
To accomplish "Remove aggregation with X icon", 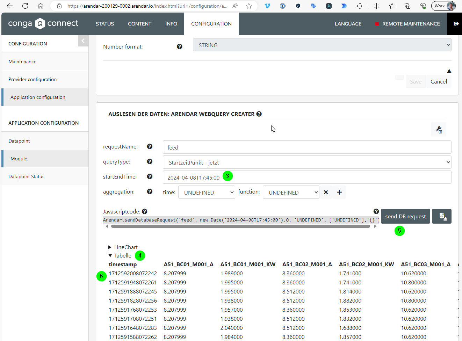I will pos(326,192).
